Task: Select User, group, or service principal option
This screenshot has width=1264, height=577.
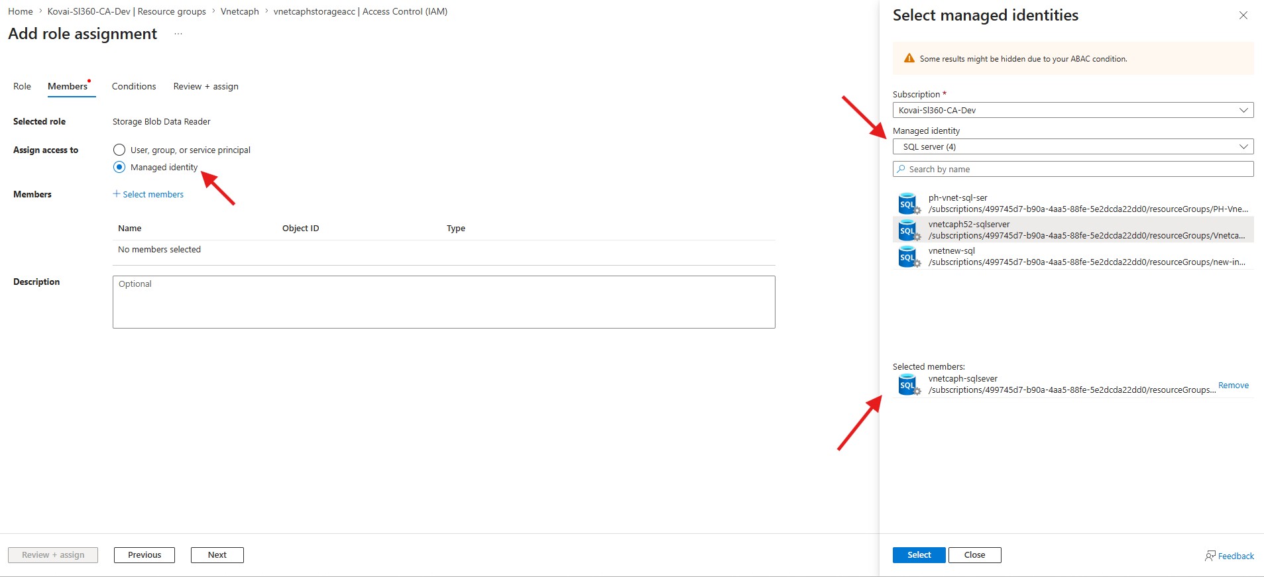Action: [119, 150]
